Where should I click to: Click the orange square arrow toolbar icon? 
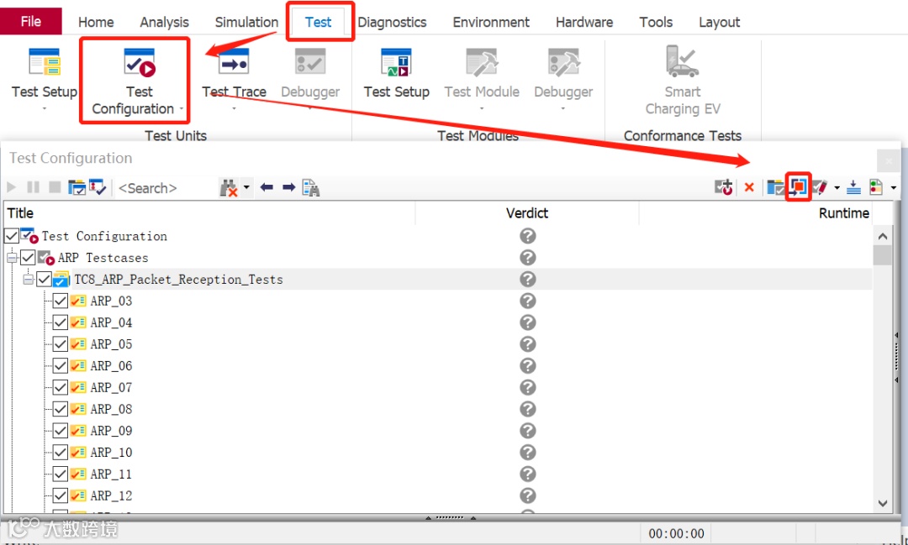coord(798,186)
